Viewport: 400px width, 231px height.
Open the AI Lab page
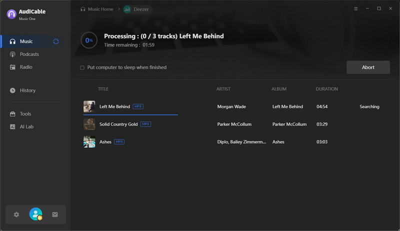pyautogui.click(x=26, y=127)
